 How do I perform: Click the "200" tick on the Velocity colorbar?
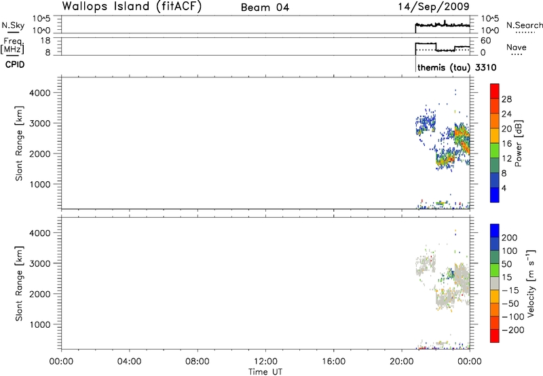510,238
